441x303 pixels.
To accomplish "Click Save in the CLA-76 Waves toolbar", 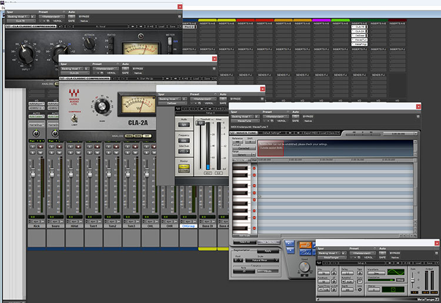I will [172, 26].
